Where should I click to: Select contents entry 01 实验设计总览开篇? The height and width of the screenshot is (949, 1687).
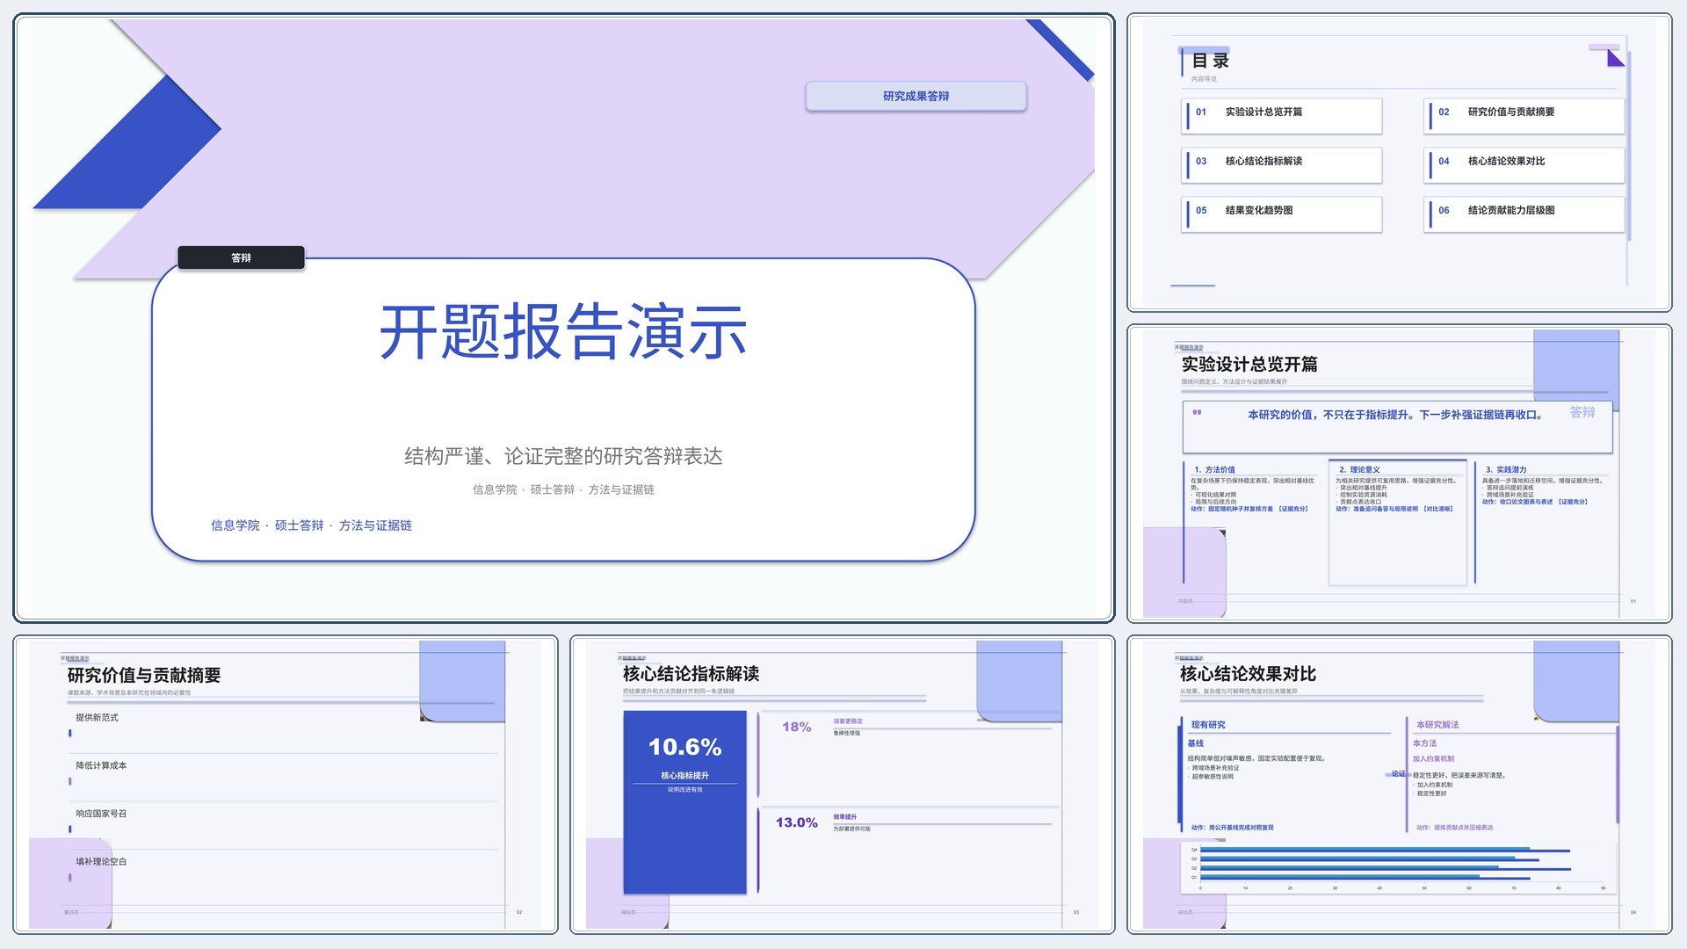tap(1282, 115)
